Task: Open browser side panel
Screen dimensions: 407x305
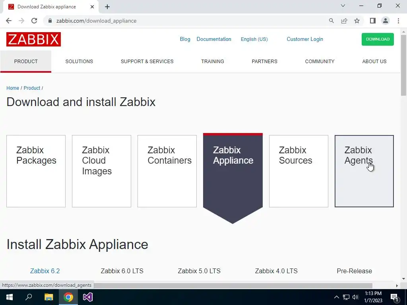Action: click(373, 21)
